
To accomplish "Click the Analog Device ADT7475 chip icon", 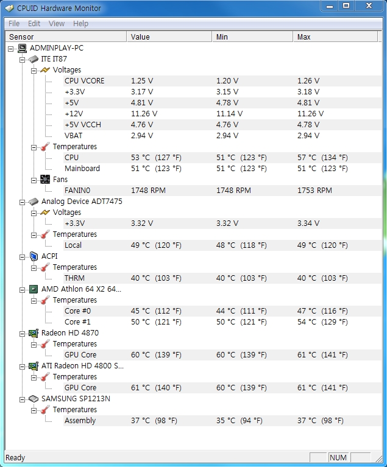I will coord(34,202).
